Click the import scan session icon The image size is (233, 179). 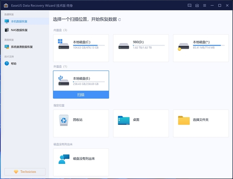[x=197, y=5]
